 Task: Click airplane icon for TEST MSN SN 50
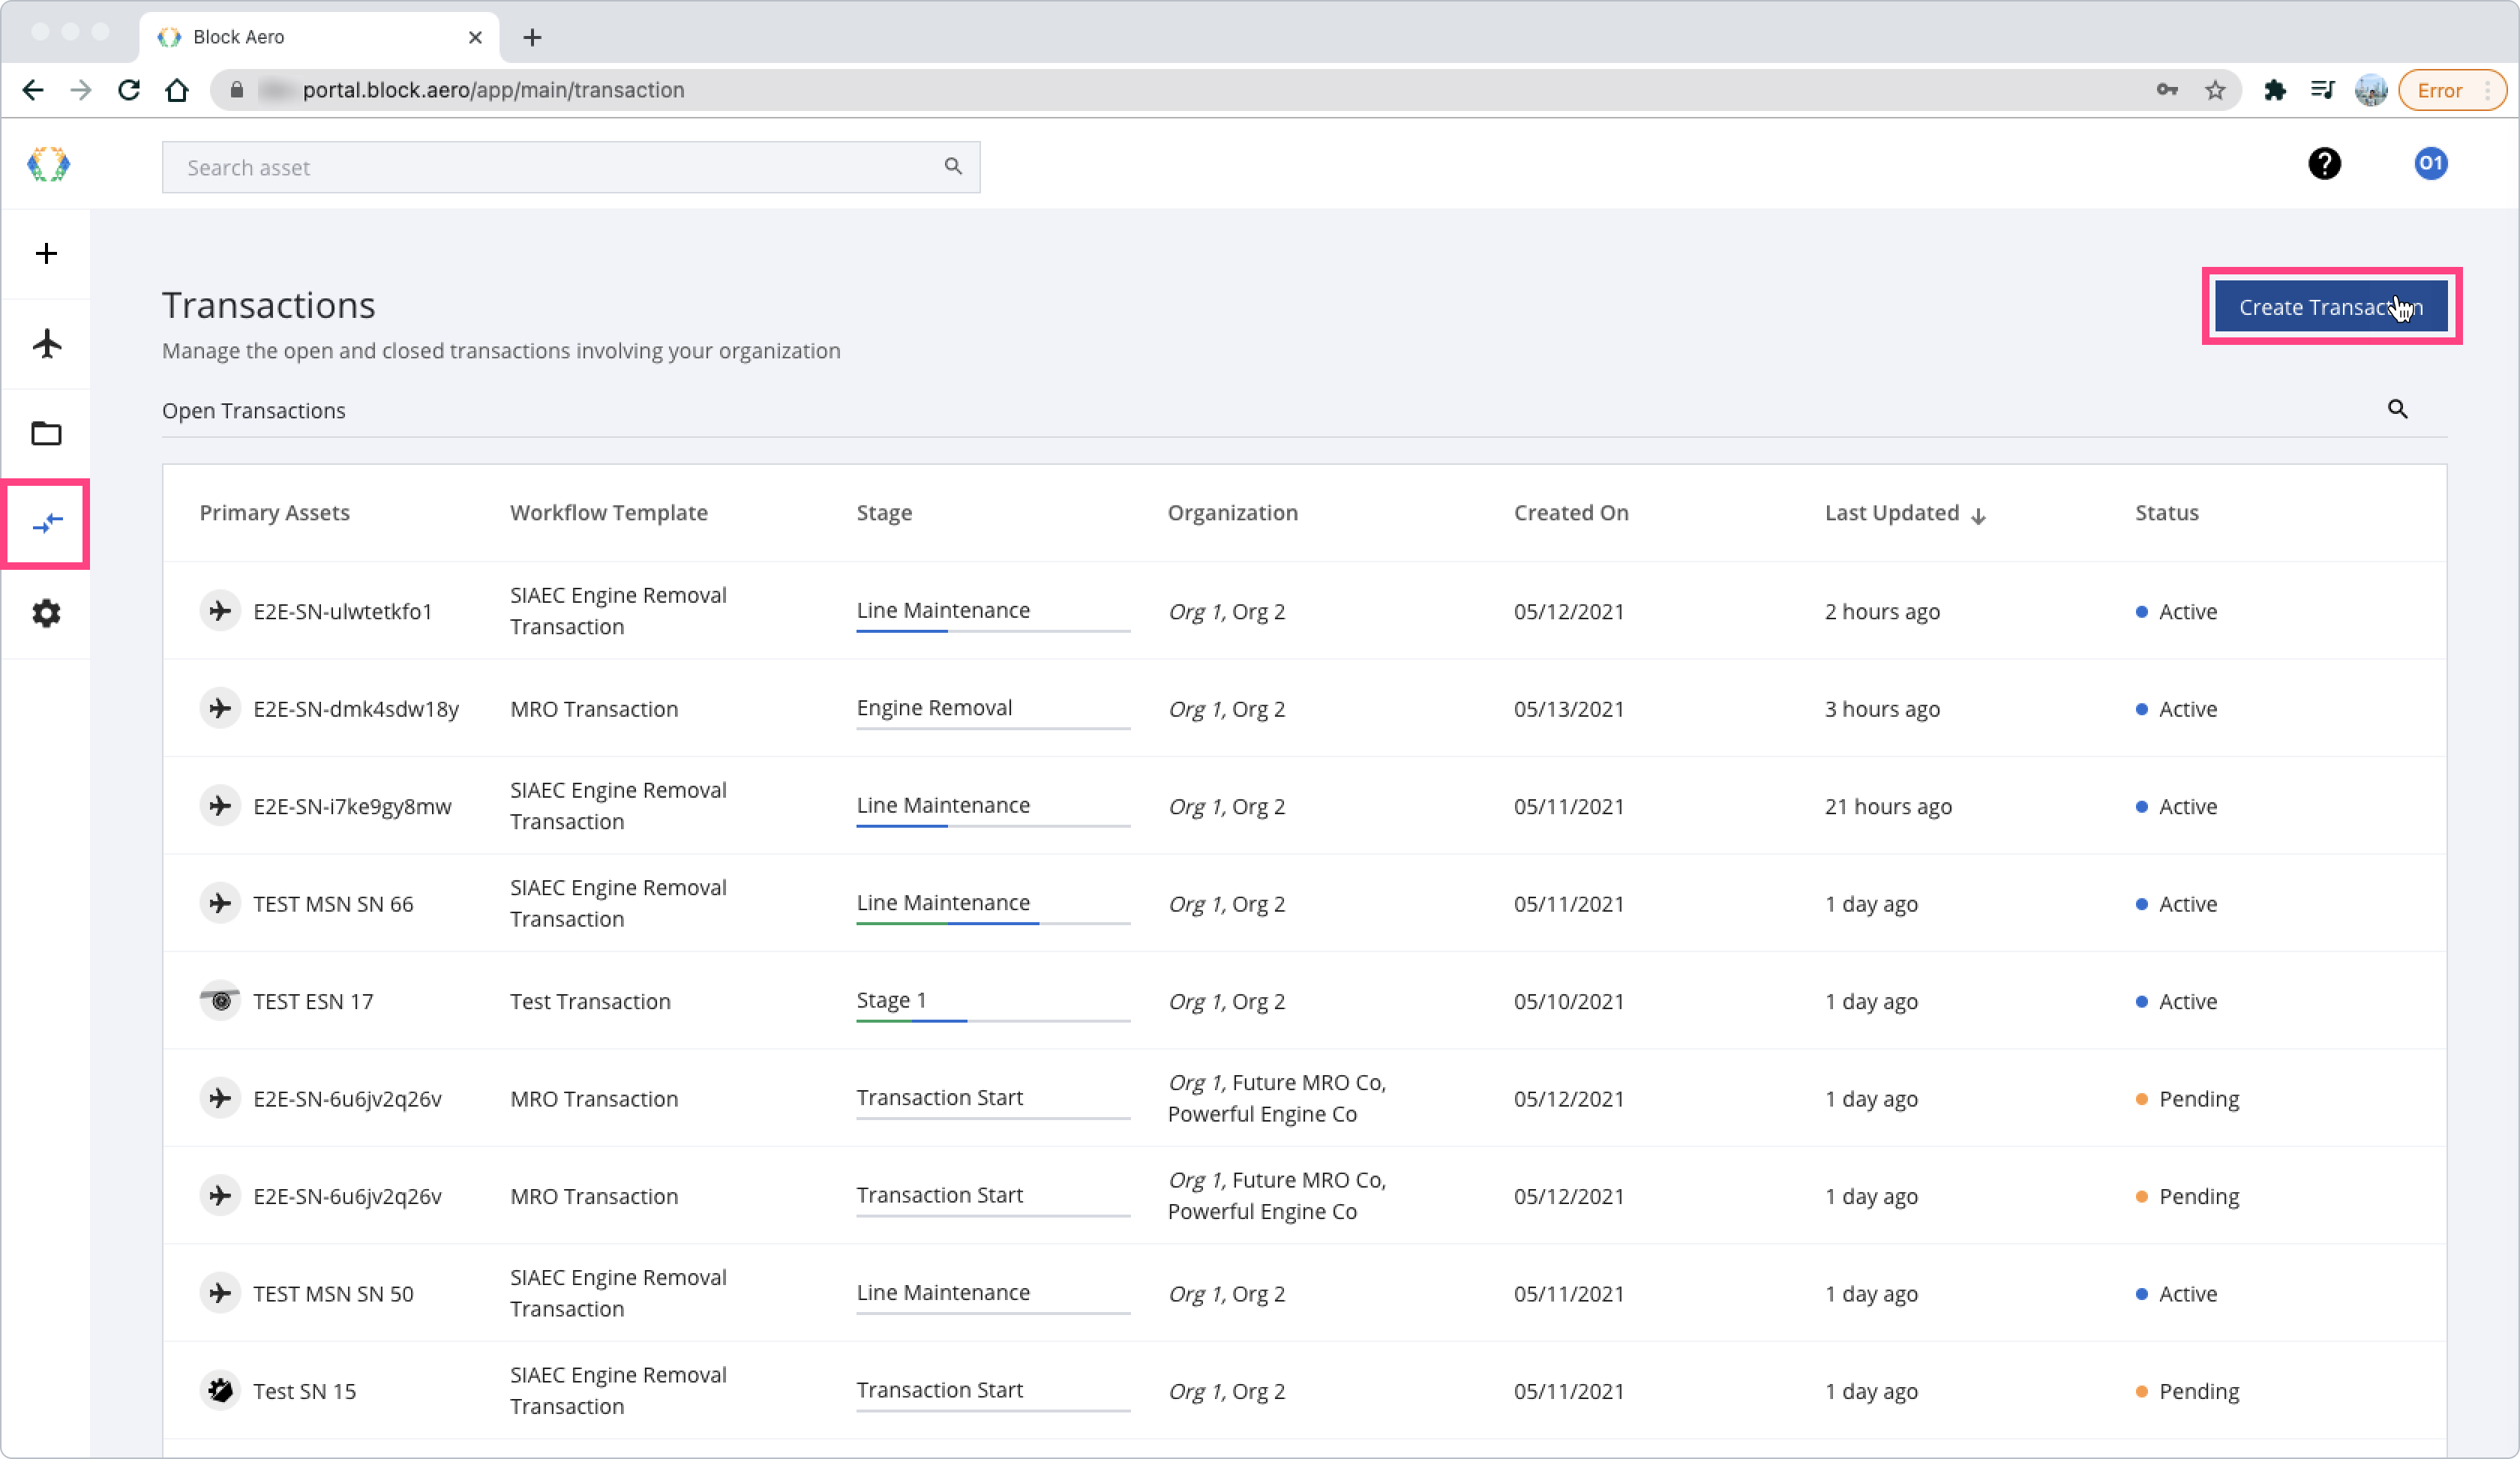click(220, 1293)
